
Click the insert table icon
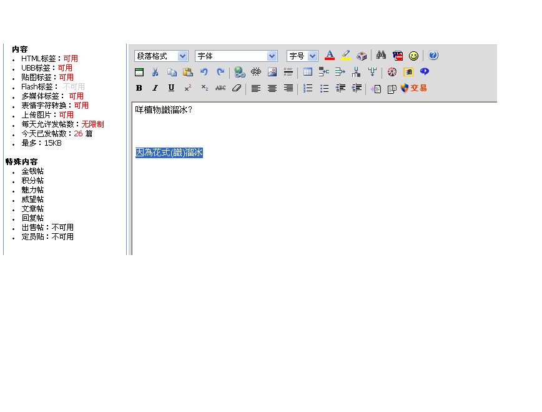point(308,72)
